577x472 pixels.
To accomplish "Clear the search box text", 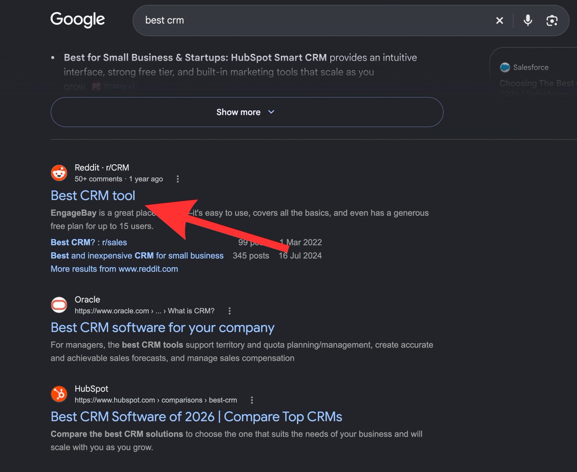I will (500, 20).
